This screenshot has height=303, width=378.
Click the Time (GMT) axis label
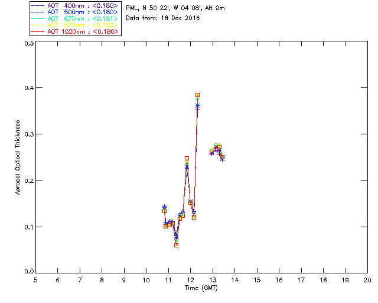coord(201,288)
